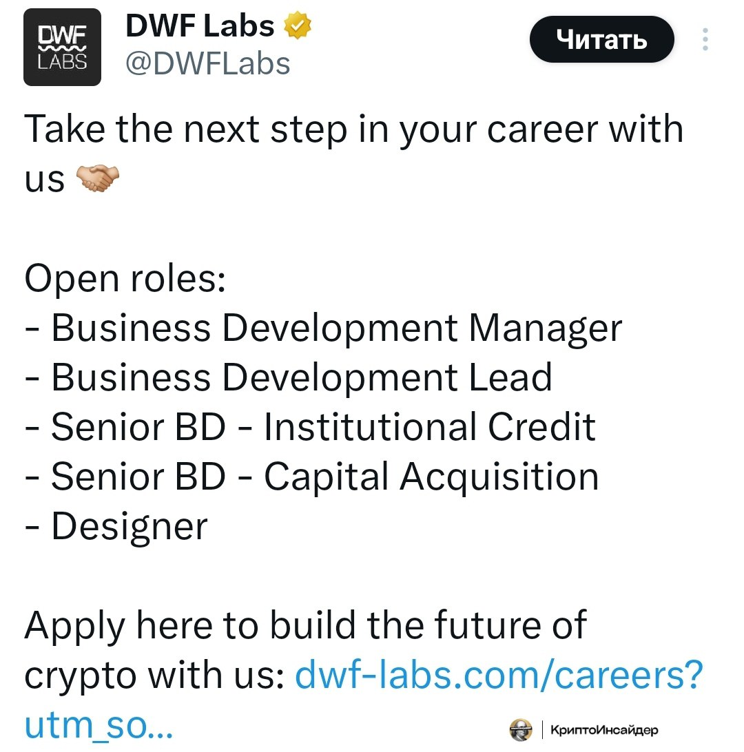The width and height of the screenshot is (744, 752).
Task: Open the three-dot more options menu
Action: click(705, 39)
